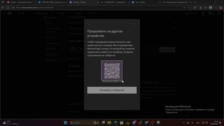Open File Explorer from the taskbar
This screenshot has height=126, width=224.
tap(109, 122)
